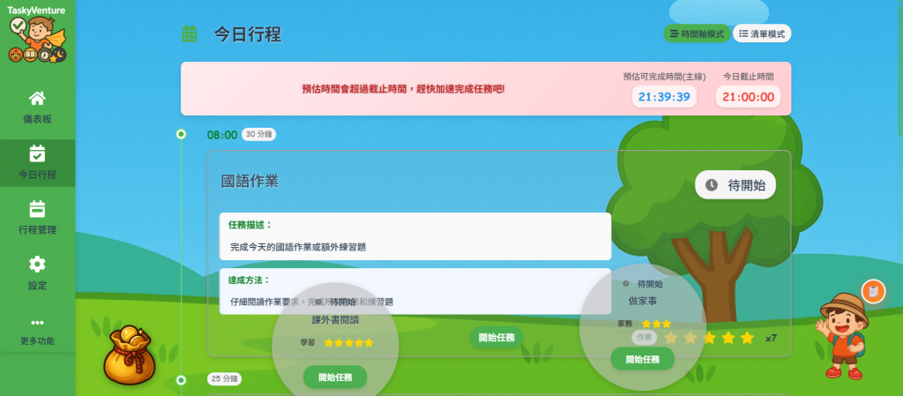Click the clock icon in 國語作業 待開始 badge

pyautogui.click(x=712, y=184)
